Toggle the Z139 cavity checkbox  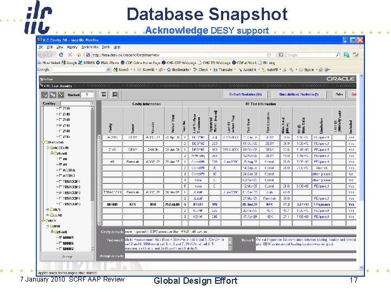60,109
